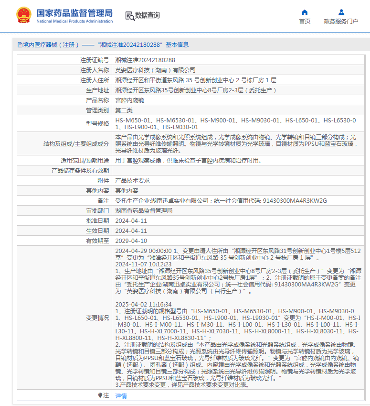The height and width of the screenshot is (406, 370).
Task: Click the 产品储存条件及有效期 label
Action: click(x=80, y=171)
